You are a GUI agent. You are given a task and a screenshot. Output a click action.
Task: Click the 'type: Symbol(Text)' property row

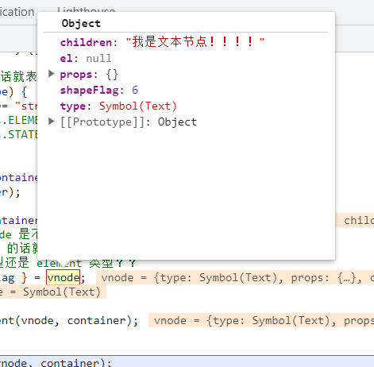[x=118, y=106]
